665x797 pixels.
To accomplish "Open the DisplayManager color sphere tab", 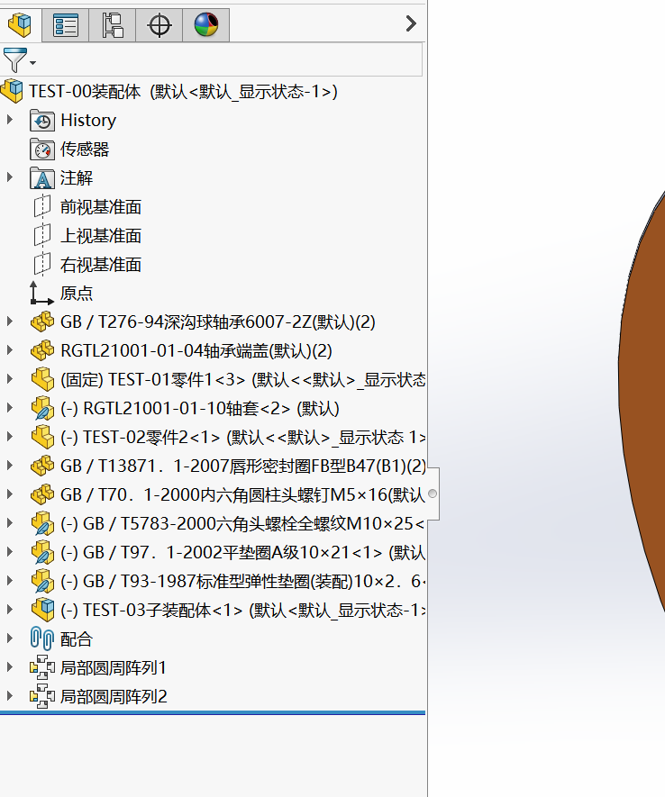I will (x=206, y=25).
